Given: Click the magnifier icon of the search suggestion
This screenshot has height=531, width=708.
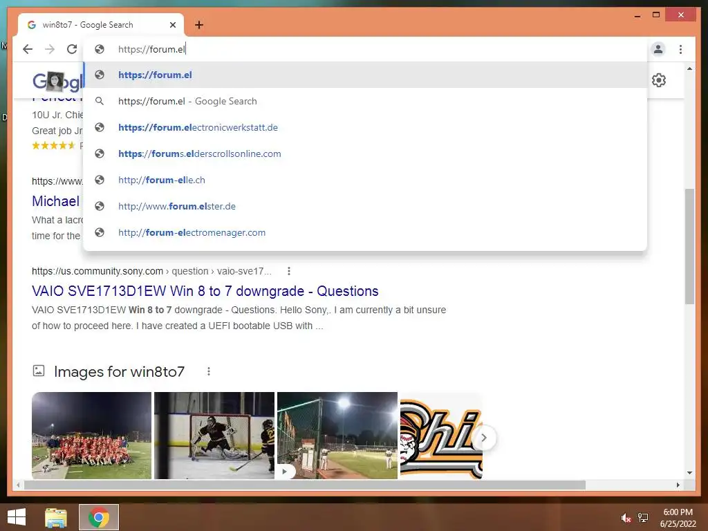Looking at the screenshot, I should [100, 101].
